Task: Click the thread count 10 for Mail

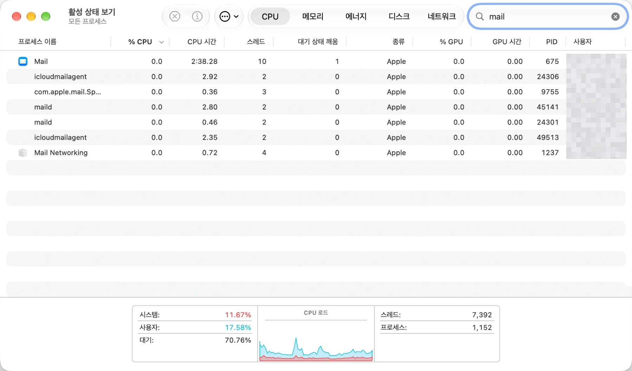Action: (262, 61)
